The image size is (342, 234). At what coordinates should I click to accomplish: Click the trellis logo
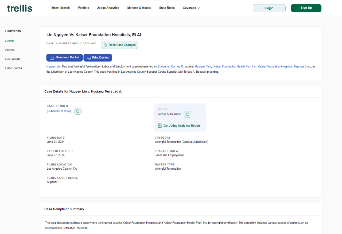point(20,8)
